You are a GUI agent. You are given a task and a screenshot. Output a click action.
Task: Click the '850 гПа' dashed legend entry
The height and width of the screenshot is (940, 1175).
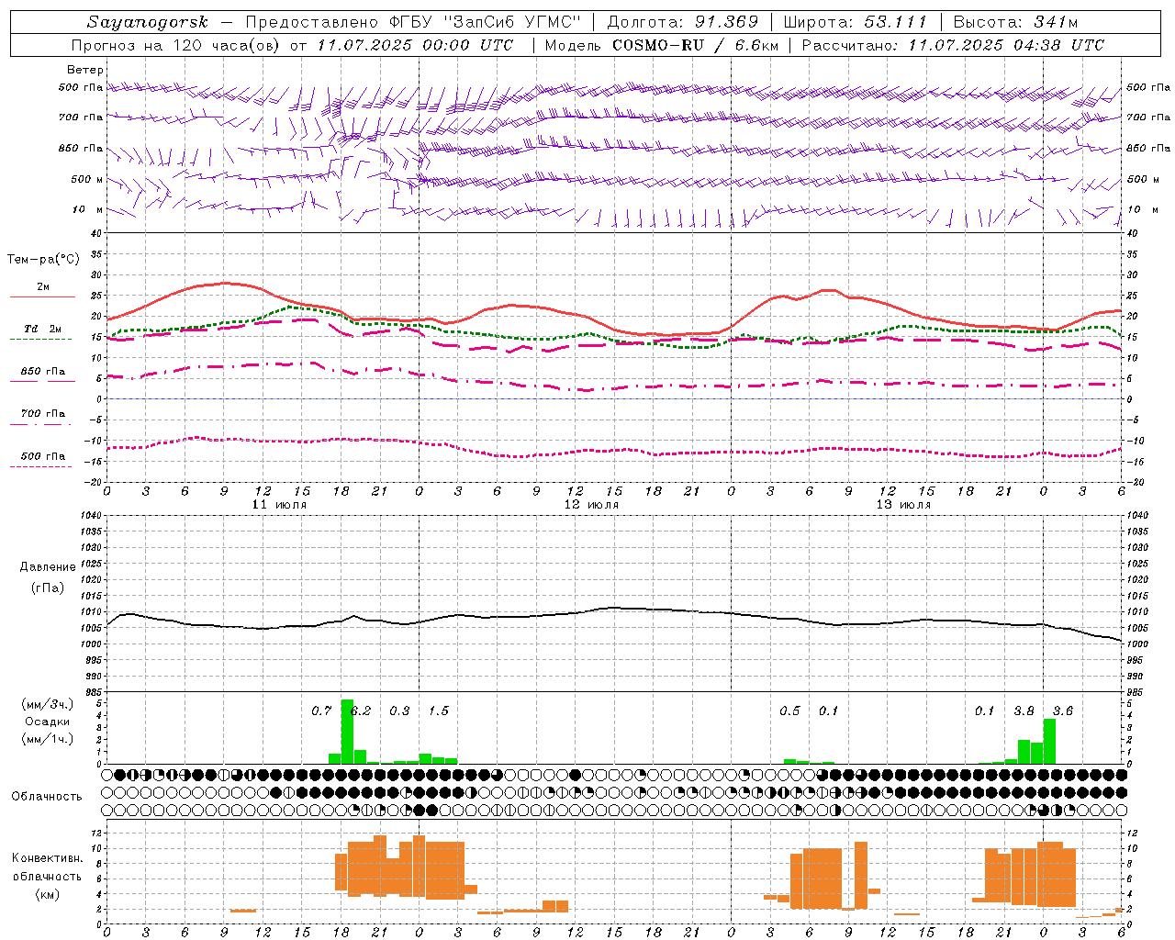click(42, 372)
